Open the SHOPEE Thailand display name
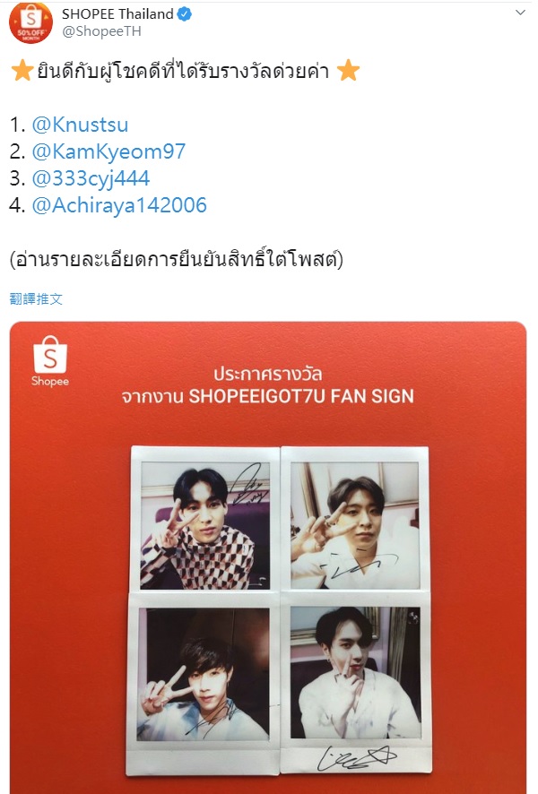 (x=117, y=14)
